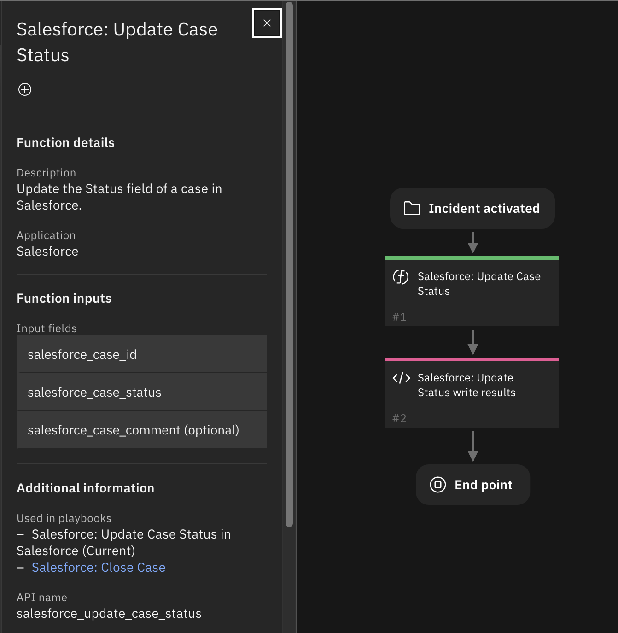Click the panel title Salesforce: Update Case Status

click(117, 42)
